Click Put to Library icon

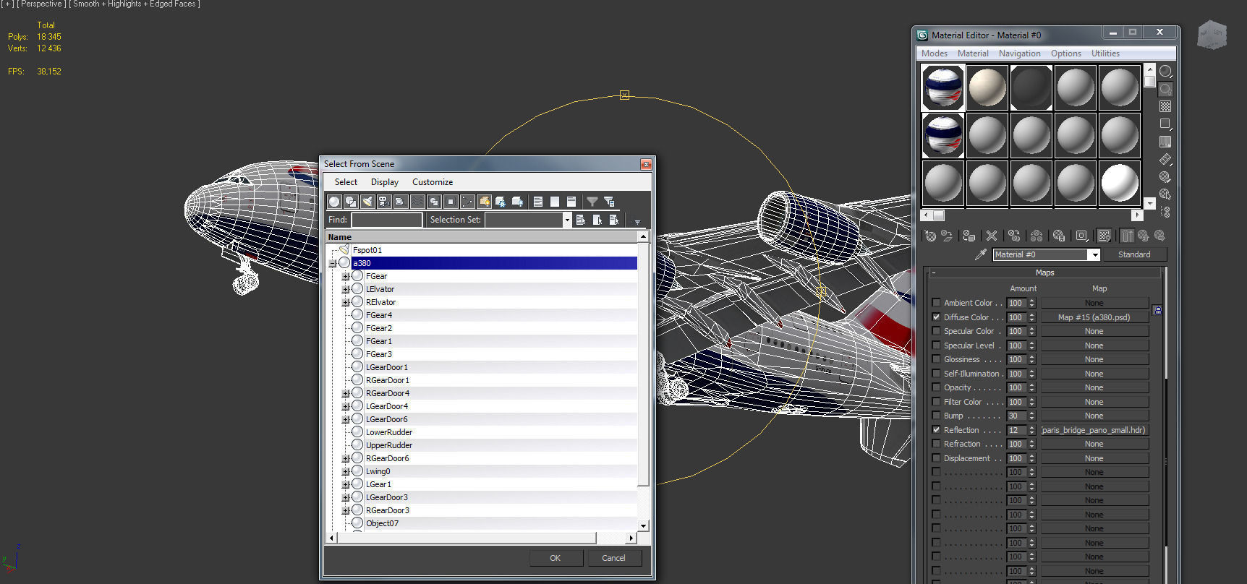(x=1059, y=236)
